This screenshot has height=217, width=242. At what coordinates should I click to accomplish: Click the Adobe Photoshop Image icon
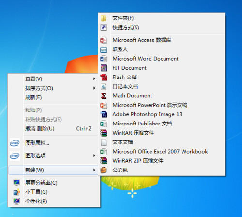[x=104, y=114]
